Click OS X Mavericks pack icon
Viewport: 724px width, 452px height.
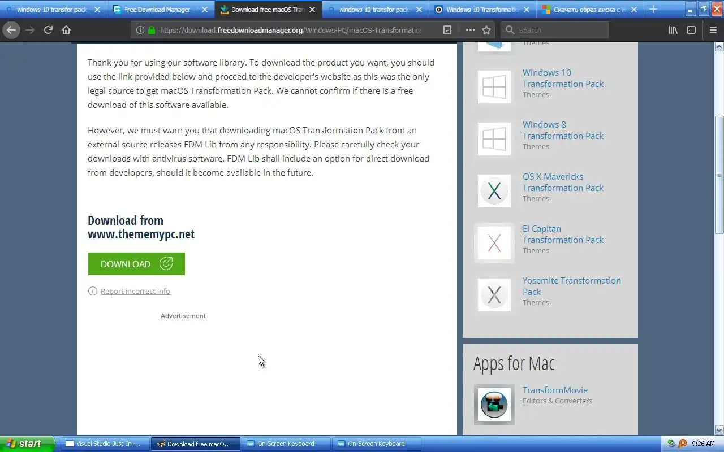tap(494, 191)
